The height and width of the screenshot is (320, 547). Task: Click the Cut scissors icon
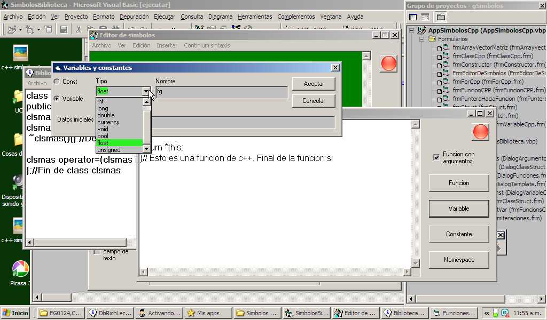[x=79, y=29]
